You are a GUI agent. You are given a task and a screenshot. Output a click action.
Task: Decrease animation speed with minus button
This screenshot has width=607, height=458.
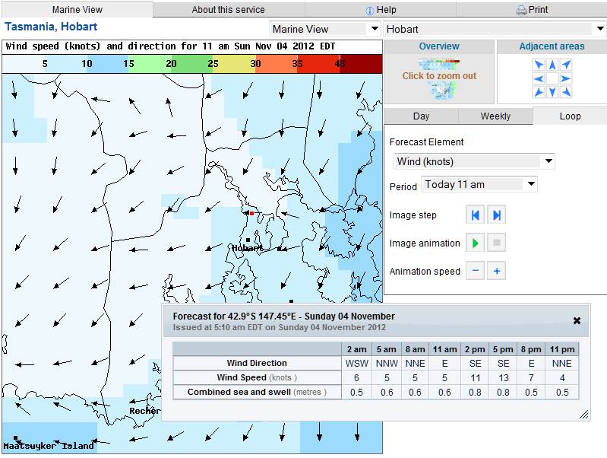coord(475,271)
